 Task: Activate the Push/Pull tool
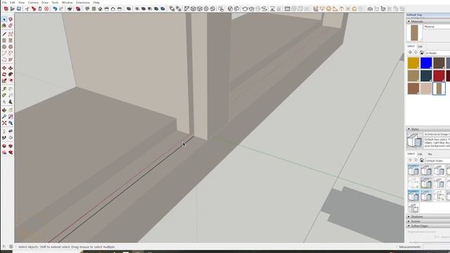[x=11, y=68]
